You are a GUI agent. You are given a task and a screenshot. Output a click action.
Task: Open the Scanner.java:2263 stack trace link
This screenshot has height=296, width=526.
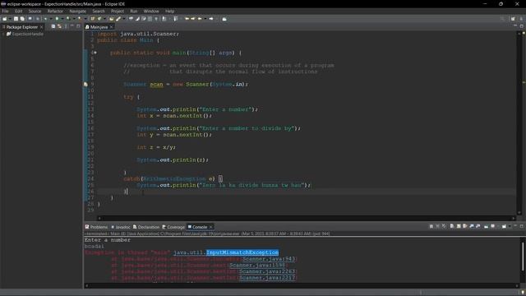pyautogui.click(x=266, y=271)
